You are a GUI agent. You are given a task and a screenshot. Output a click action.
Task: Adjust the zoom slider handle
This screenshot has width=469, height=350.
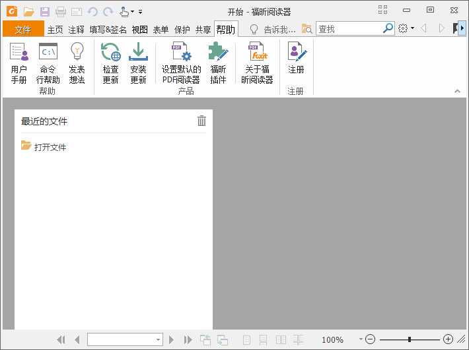tap(410, 339)
